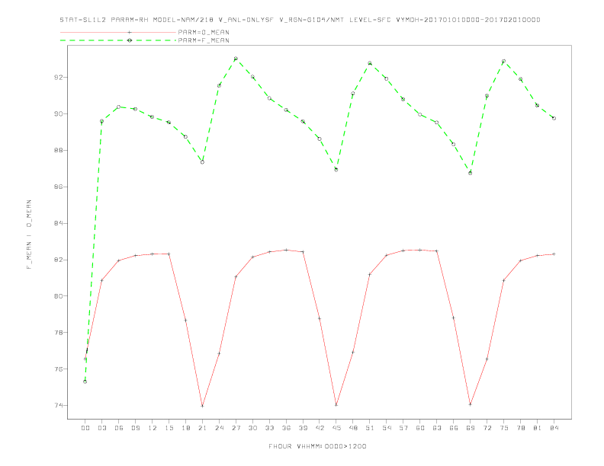Click x-axis tick label 72

[x=487, y=428]
